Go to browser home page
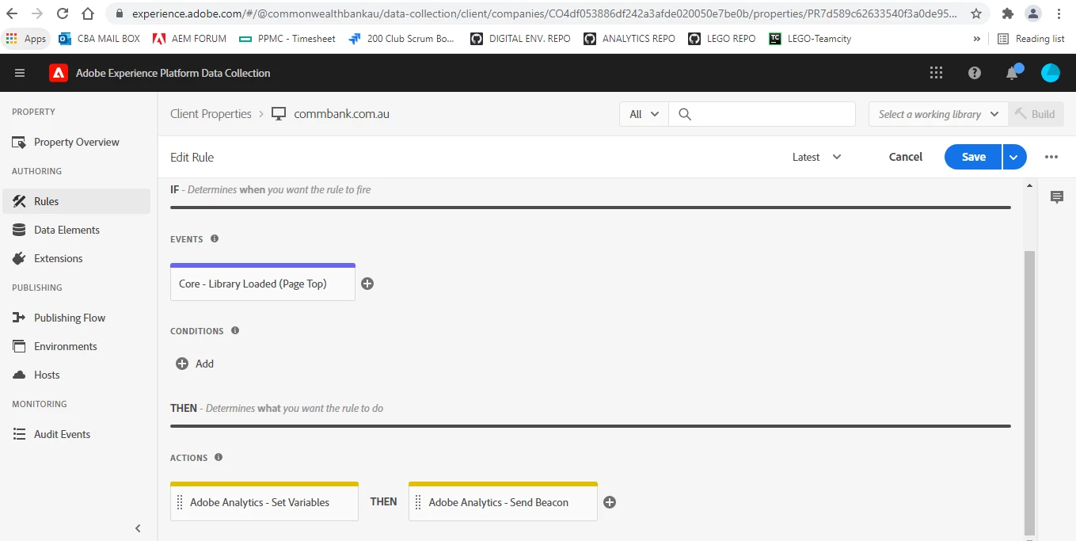The image size is (1076, 541). click(x=88, y=13)
